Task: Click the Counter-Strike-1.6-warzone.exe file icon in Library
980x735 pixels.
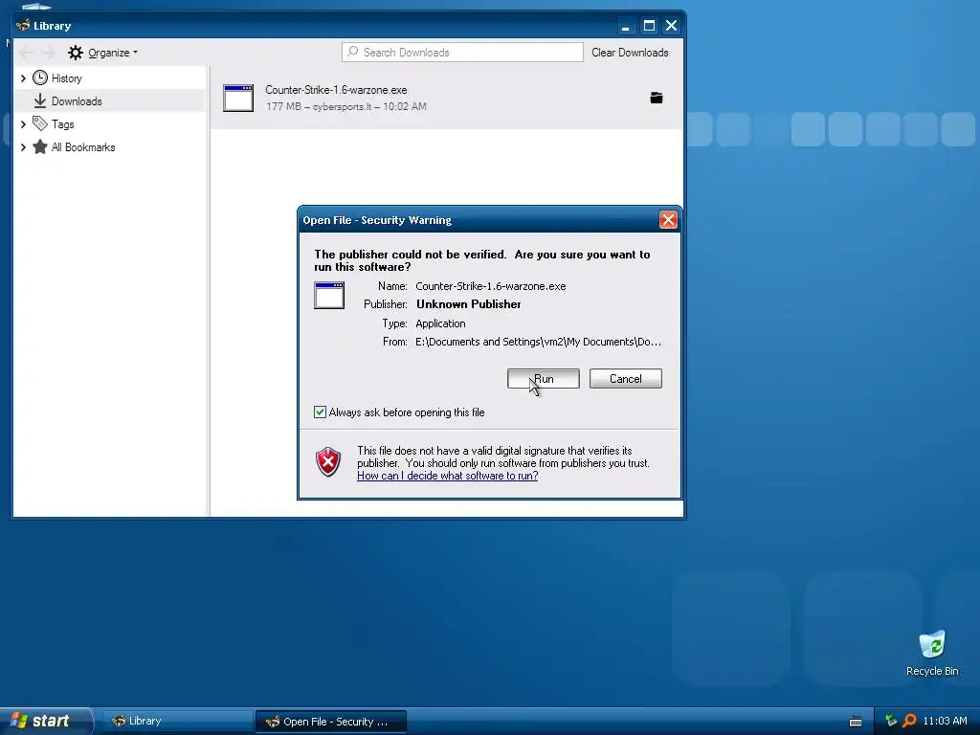Action: point(238,99)
